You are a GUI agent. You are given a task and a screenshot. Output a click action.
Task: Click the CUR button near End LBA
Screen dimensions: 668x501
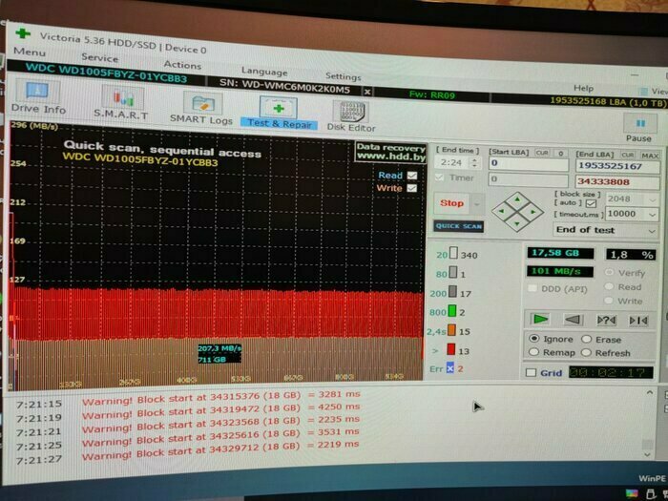628,155
